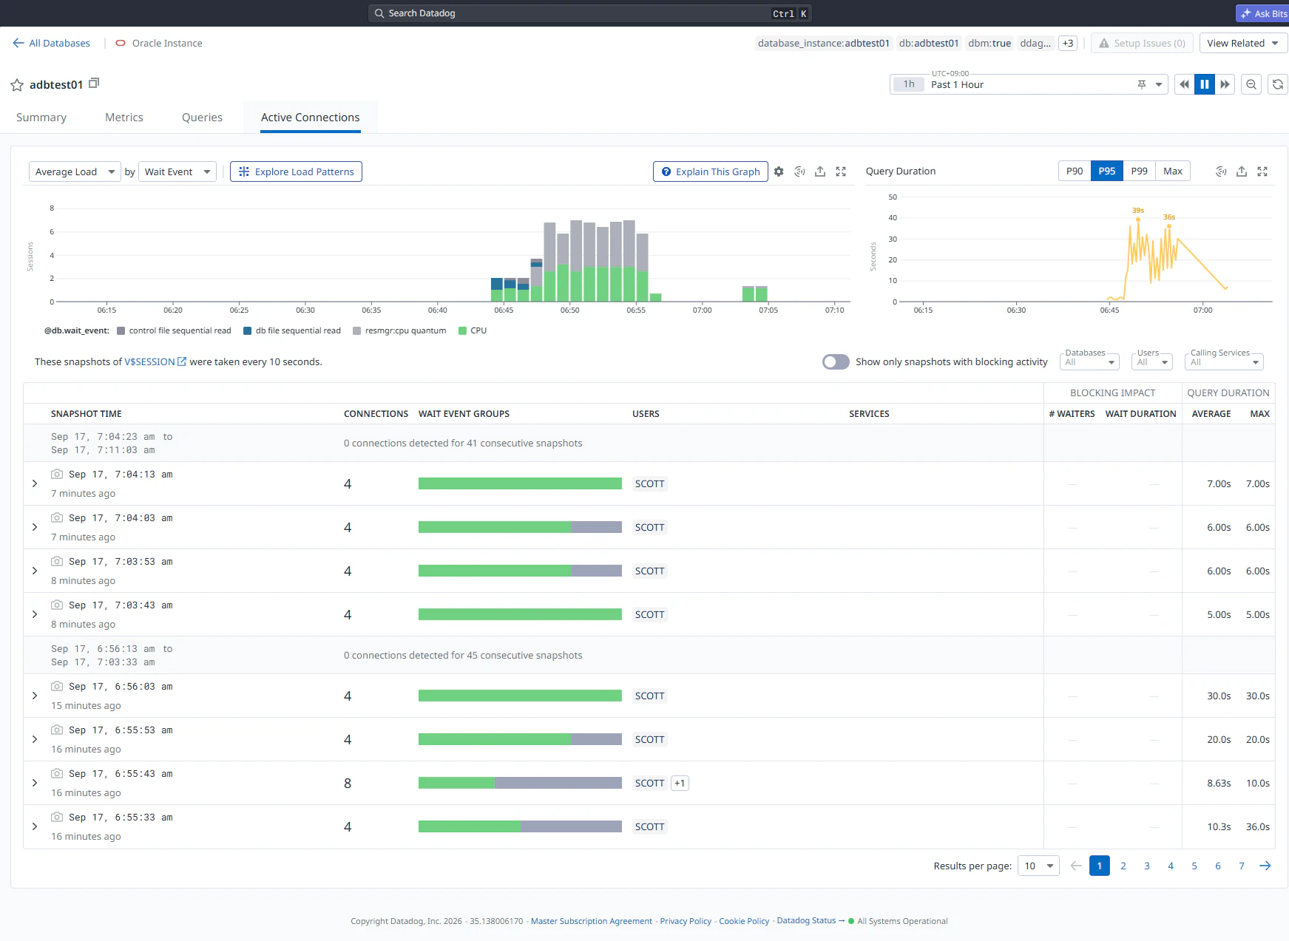The height and width of the screenshot is (941, 1289).
Task: Click wait event bar for 7:04:13 am snapshot
Action: coord(520,483)
